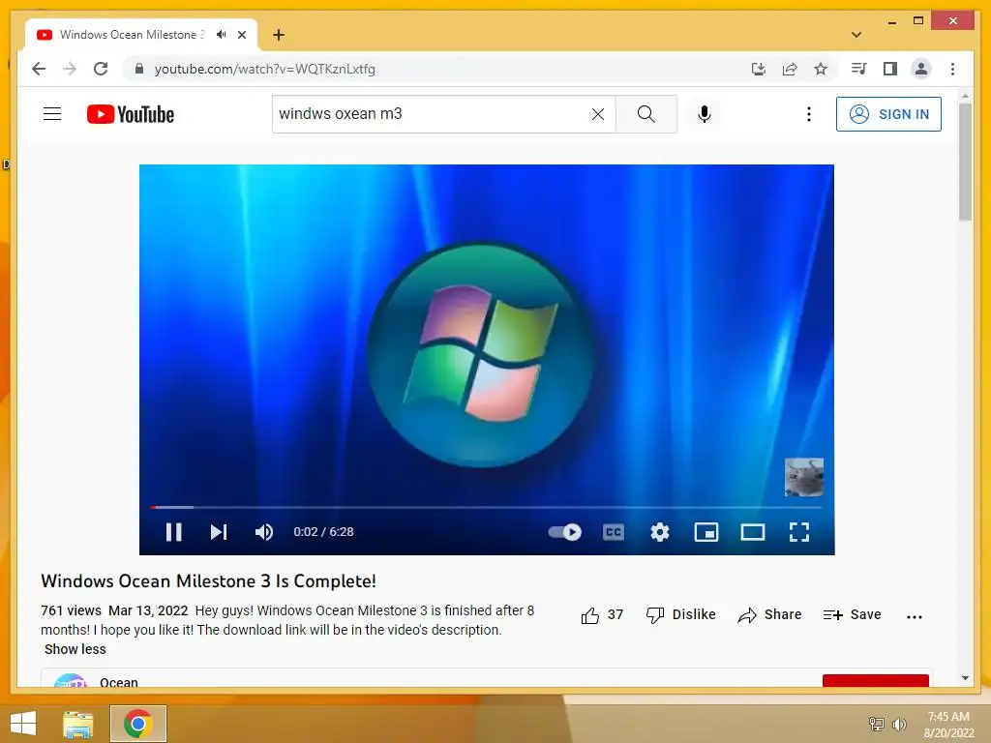Open the Windows Start button

pos(23,724)
